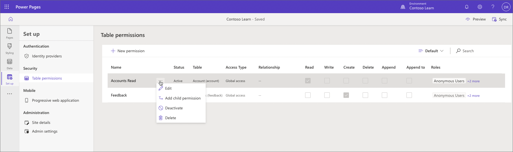
Task: Click the New permission button
Action: click(128, 51)
